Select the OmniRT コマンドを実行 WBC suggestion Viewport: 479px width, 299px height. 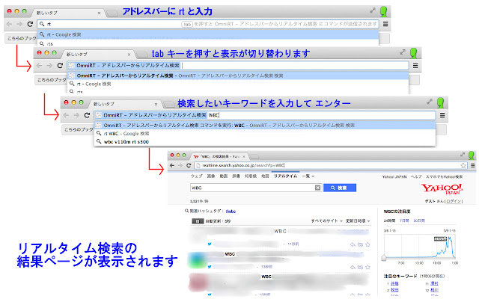pos(264,125)
